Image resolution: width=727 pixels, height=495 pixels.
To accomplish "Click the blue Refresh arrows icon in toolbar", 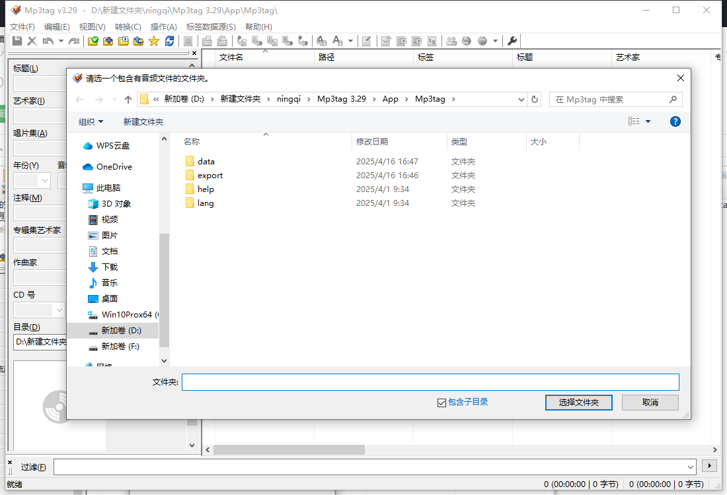I will tap(169, 41).
